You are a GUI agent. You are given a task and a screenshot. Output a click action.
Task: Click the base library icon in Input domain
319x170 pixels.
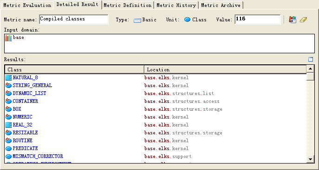pyautogui.click(x=8, y=38)
